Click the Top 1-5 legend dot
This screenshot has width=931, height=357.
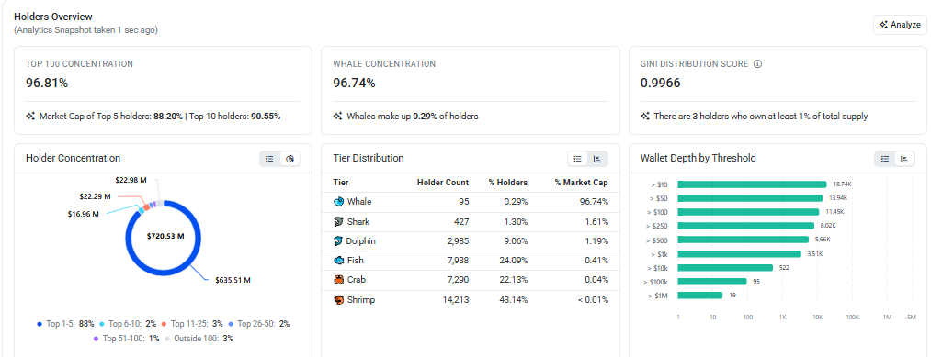[x=40, y=324]
